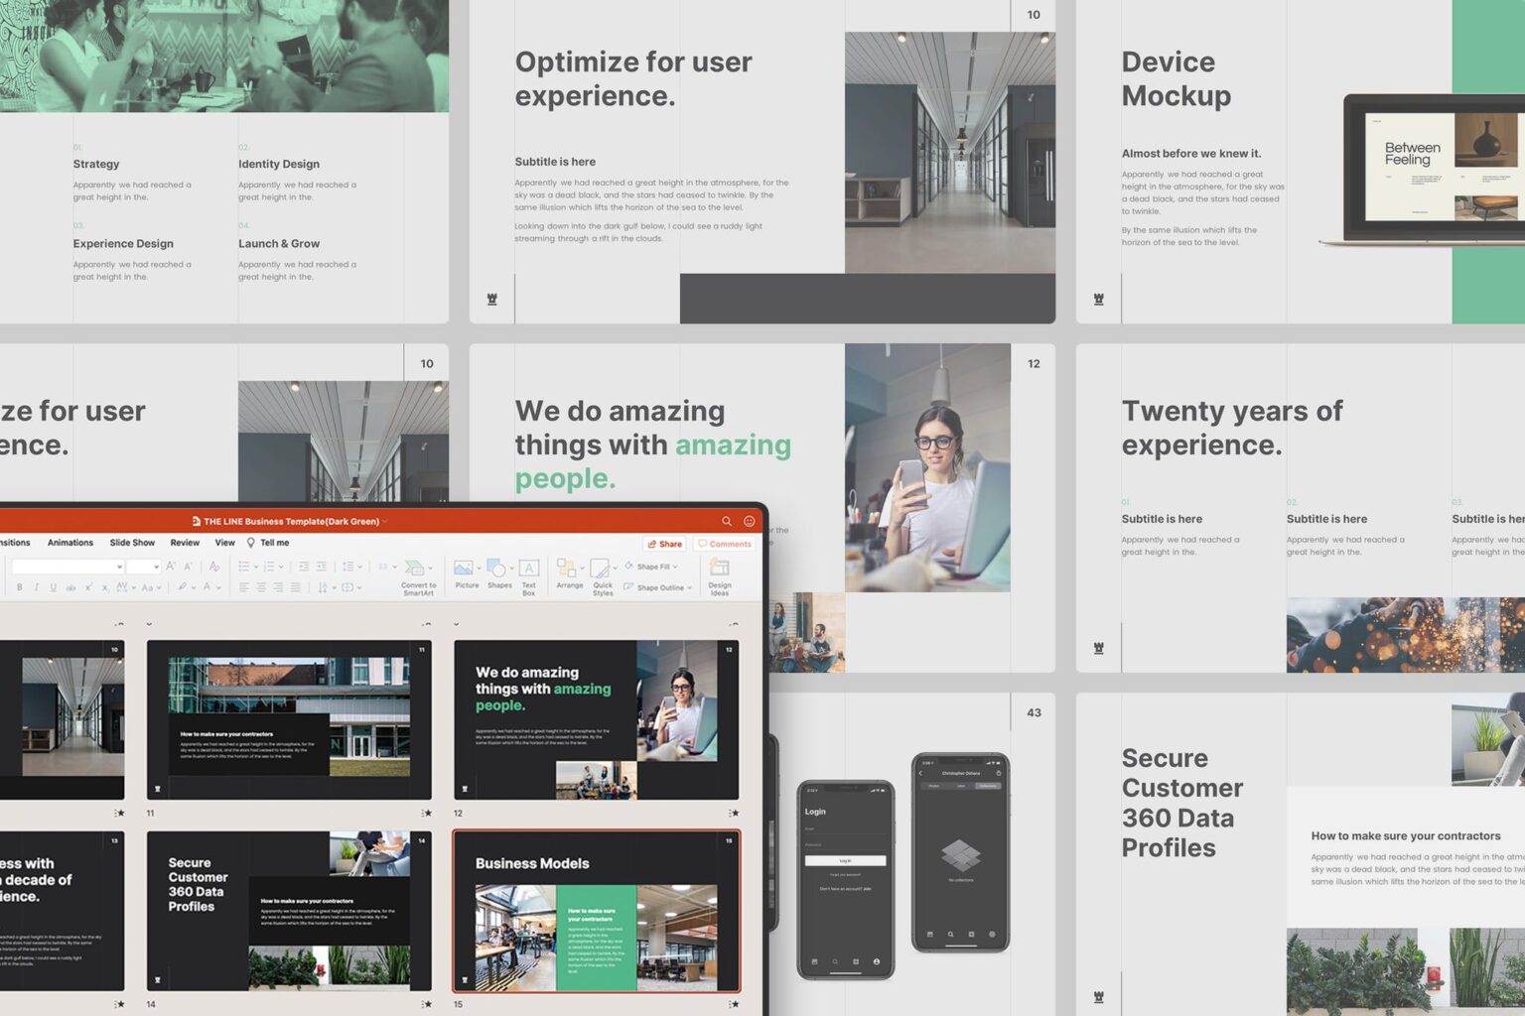Open the Comments panel
The width and height of the screenshot is (1525, 1016).
(x=725, y=544)
